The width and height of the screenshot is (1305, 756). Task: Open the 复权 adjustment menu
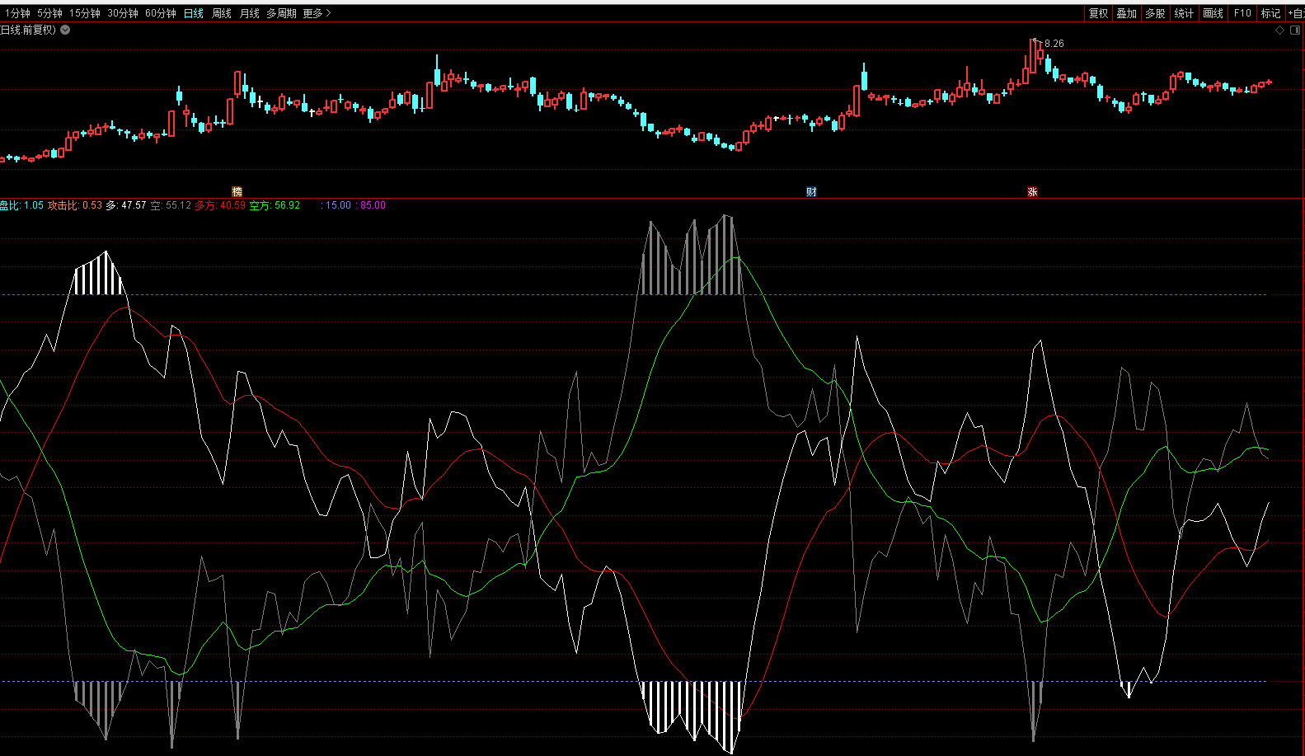click(x=1098, y=13)
